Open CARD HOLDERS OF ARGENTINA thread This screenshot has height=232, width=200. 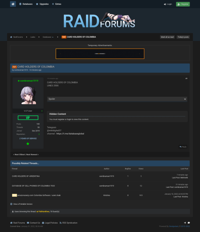pyautogui.click(x=26, y=176)
